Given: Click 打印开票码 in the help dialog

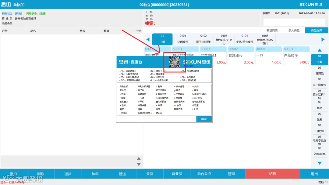Looking at the screenshot, I should coord(161,90).
